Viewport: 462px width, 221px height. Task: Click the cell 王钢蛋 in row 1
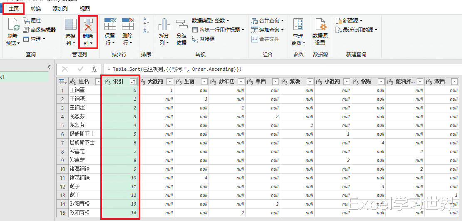pyautogui.click(x=85, y=90)
